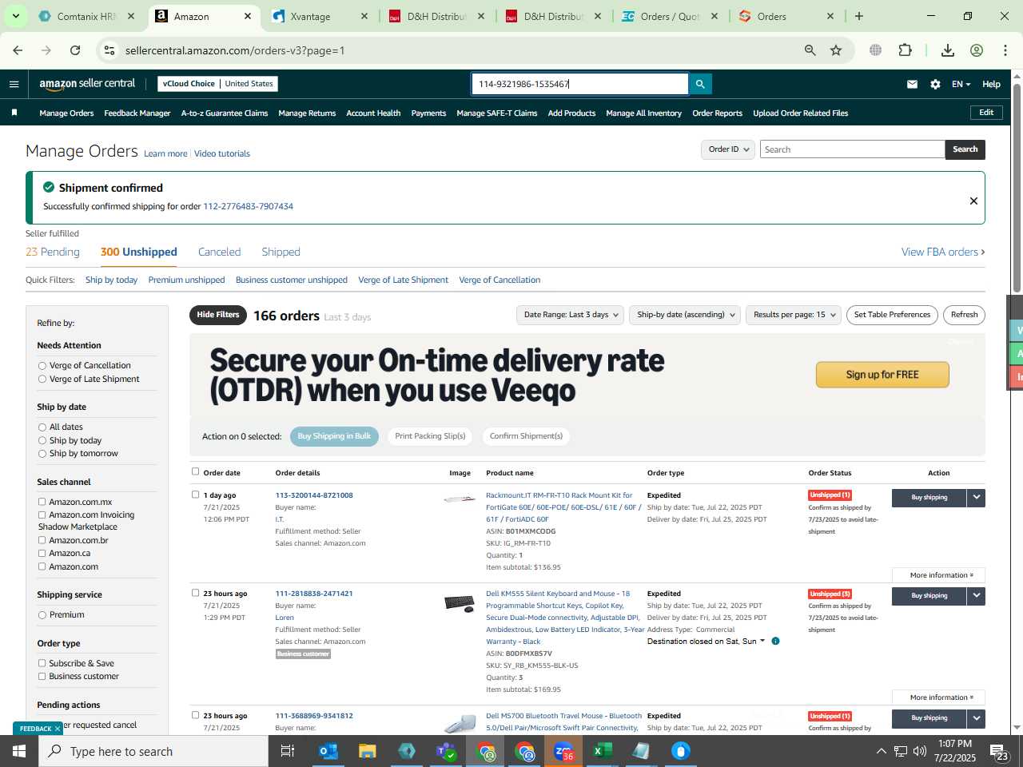
Task: Select the Ship by tomorrow radio option
Action: click(x=42, y=454)
